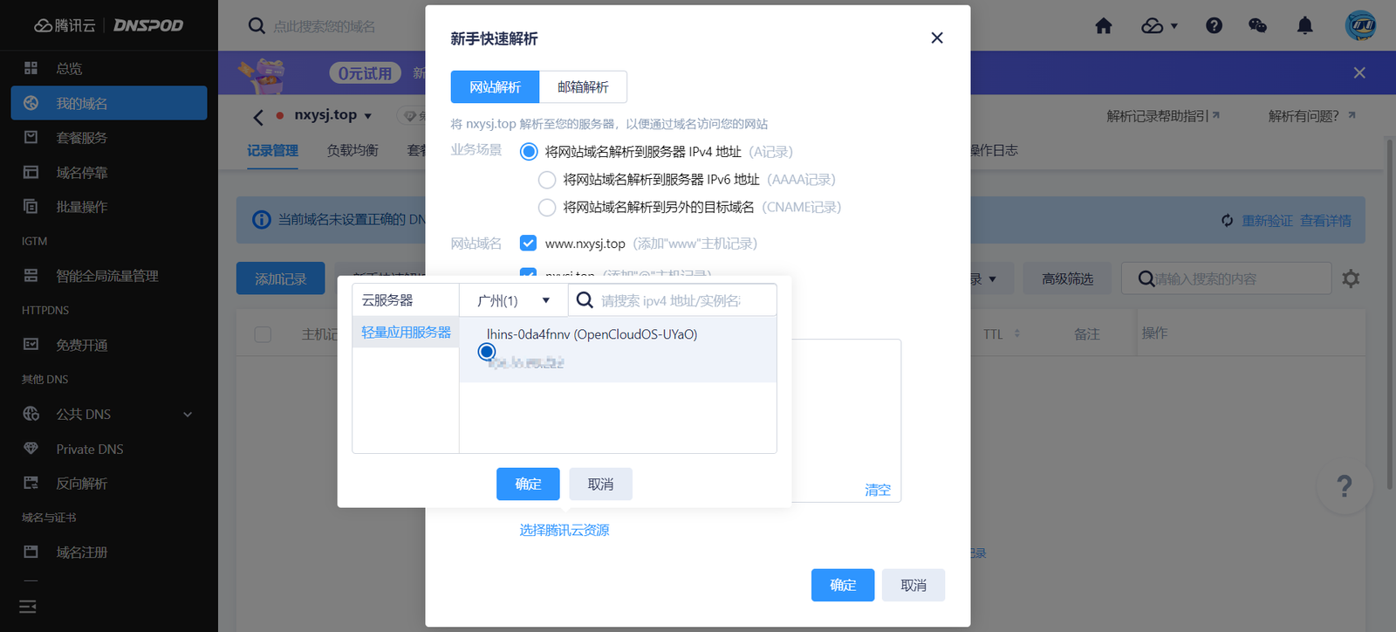The width and height of the screenshot is (1396, 632).
Task: Open the 负载均衡 tab
Action: 352,150
